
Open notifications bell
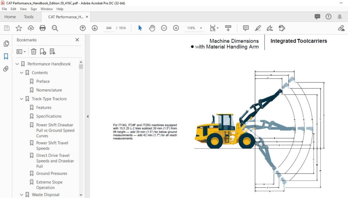[340, 17]
